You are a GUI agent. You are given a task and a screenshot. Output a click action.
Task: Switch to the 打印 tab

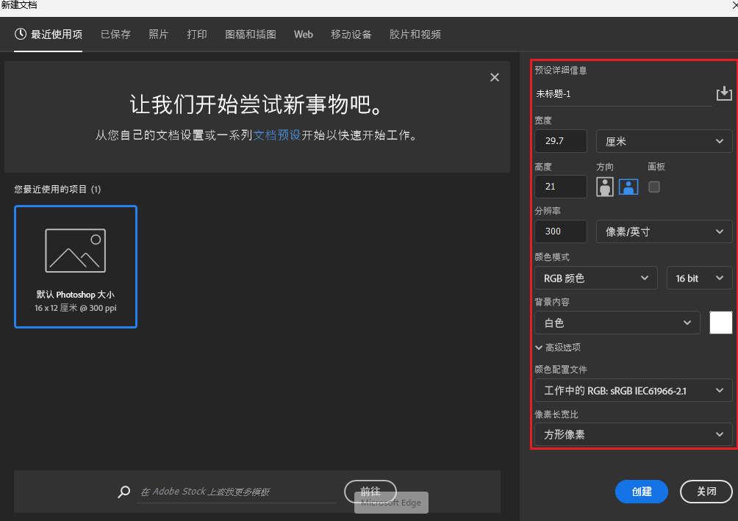coord(197,35)
